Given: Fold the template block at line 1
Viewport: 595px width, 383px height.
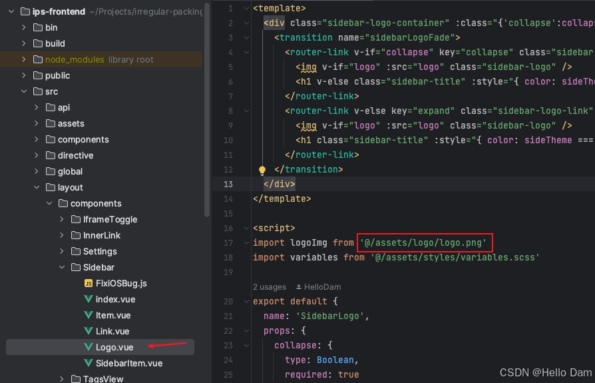Looking at the screenshot, I should pyautogui.click(x=246, y=9).
